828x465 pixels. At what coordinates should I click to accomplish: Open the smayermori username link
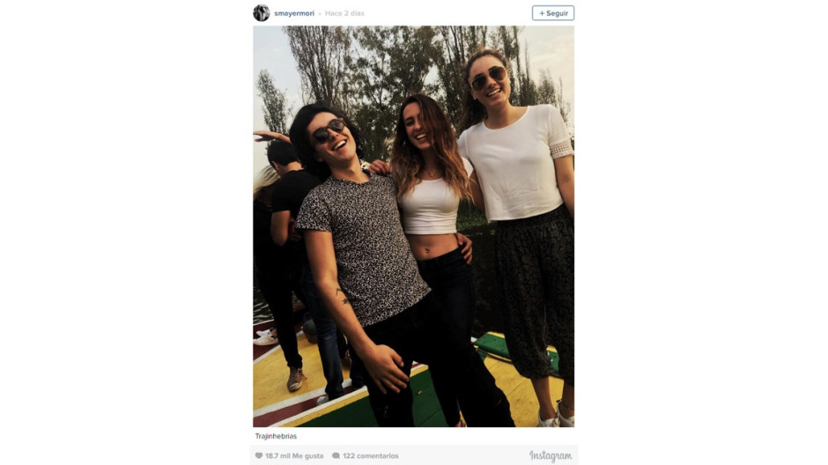294,13
